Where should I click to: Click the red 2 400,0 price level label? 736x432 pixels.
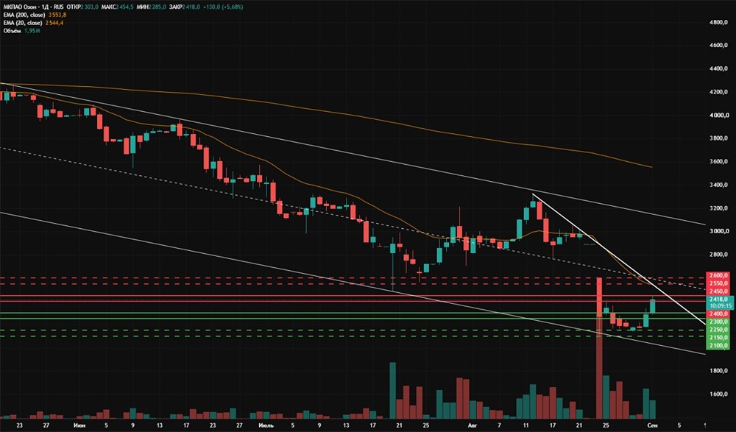(718, 314)
